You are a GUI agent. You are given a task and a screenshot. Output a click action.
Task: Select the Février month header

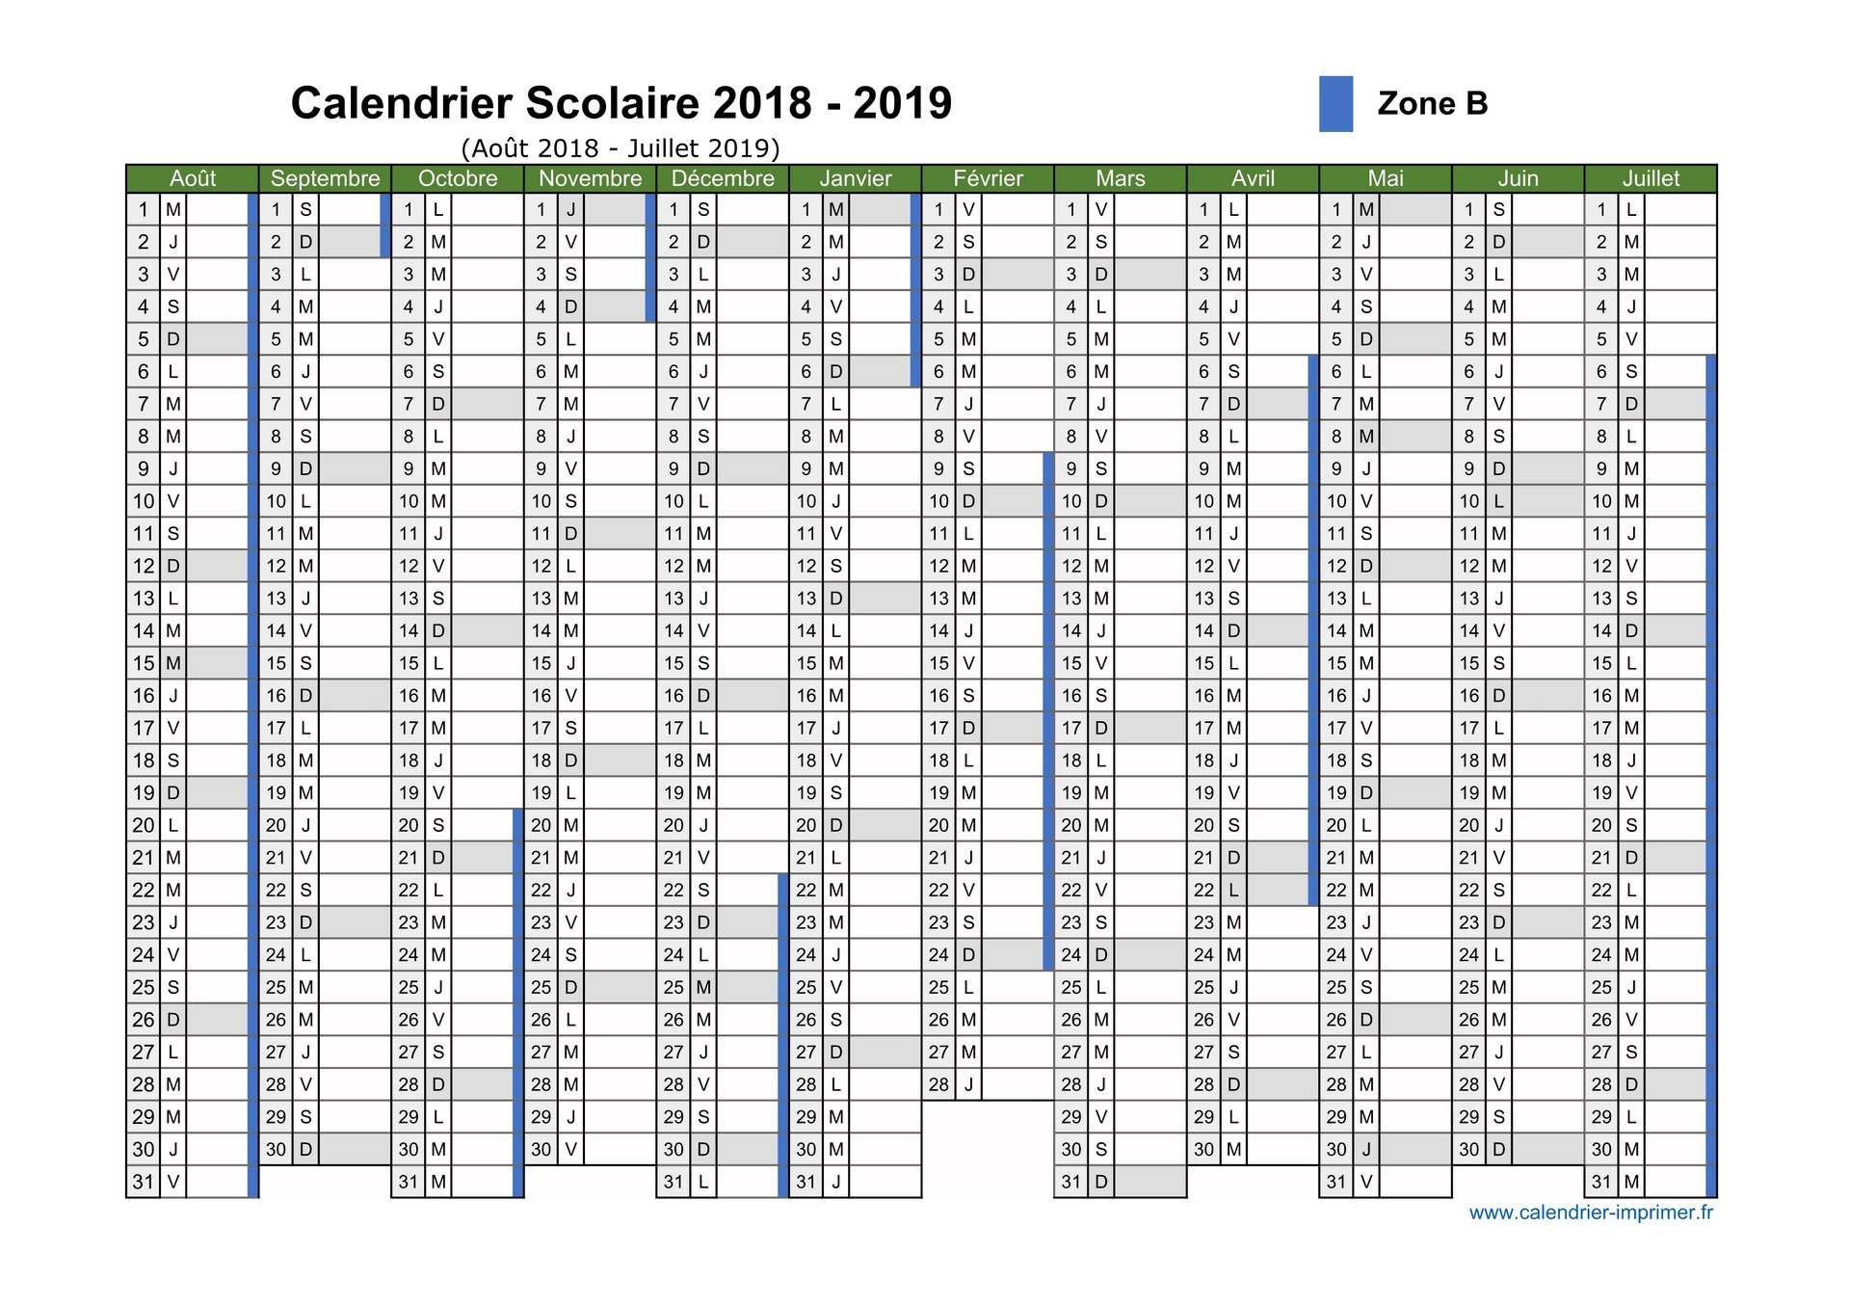(988, 178)
